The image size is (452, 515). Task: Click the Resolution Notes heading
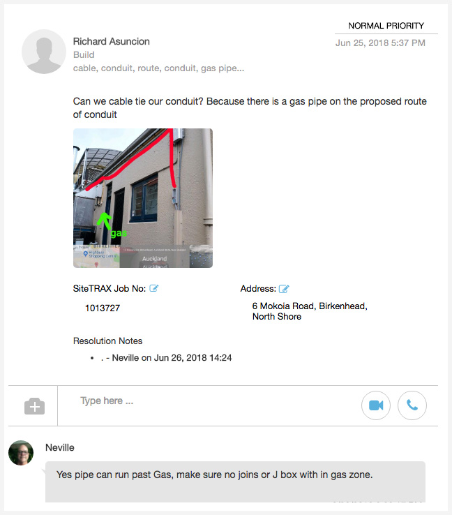tap(107, 341)
